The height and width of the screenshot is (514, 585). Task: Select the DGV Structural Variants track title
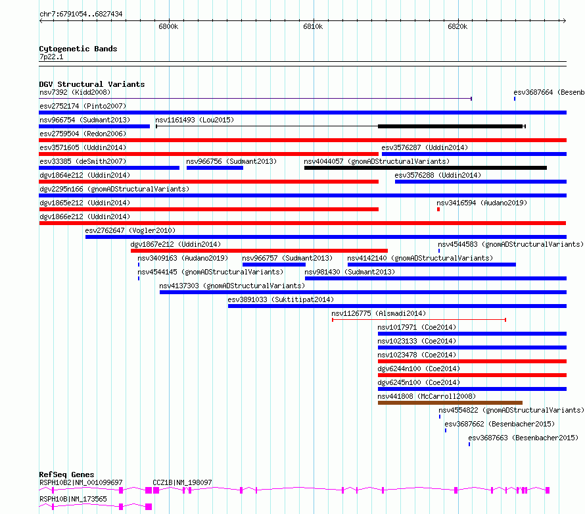click(x=92, y=84)
